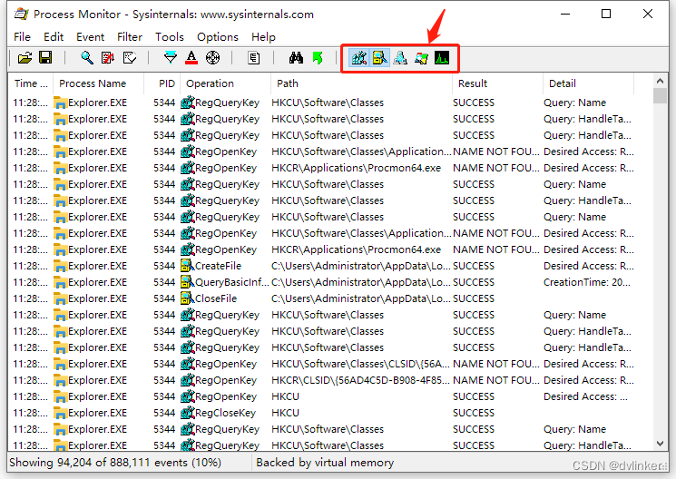Open the Help menu
The height and width of the screenshot is (479, 676).
coord(263,37)
